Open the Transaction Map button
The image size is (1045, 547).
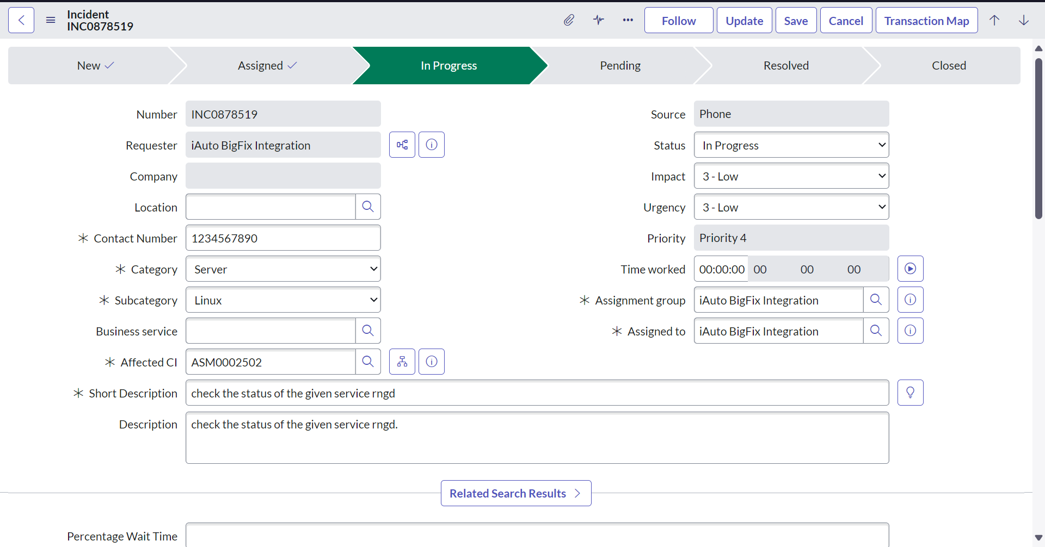pyautogui.click(x=926, y=21)
